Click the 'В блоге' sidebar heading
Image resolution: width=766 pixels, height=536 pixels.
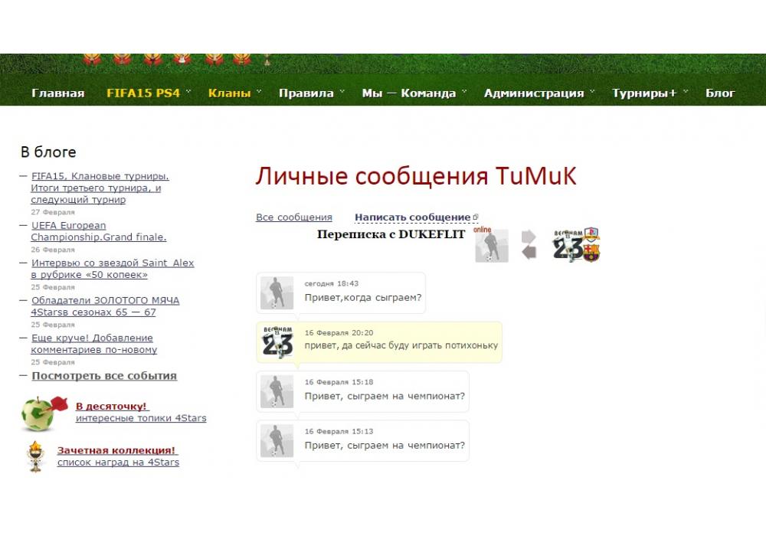(48, 152)
